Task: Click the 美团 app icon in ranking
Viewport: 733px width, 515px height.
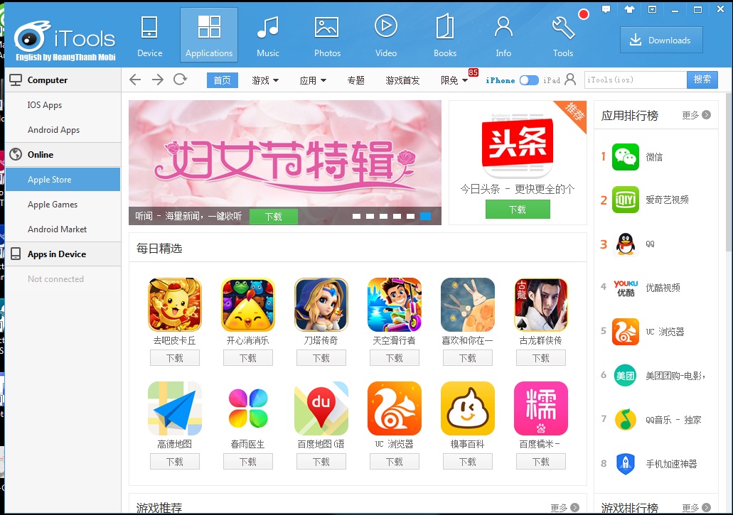Action: click(626, 375)
